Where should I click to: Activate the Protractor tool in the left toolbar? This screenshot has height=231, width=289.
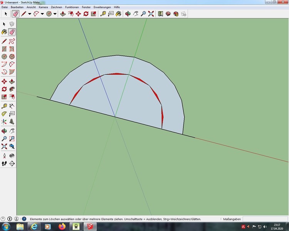(x=4, y=114)
